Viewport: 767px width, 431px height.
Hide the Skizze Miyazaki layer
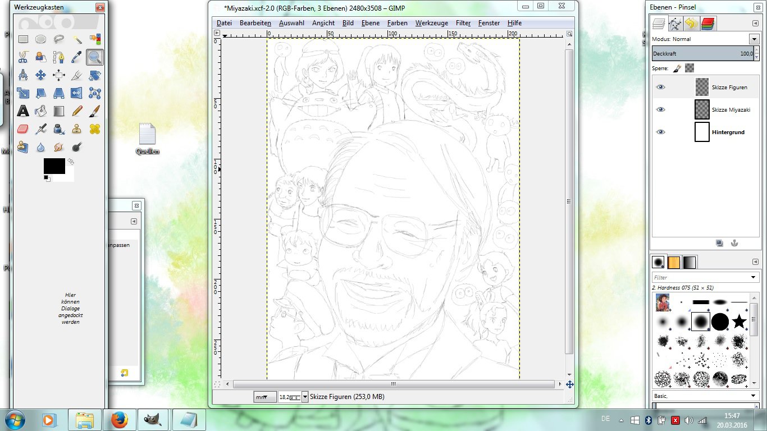(x=661, y=109)
